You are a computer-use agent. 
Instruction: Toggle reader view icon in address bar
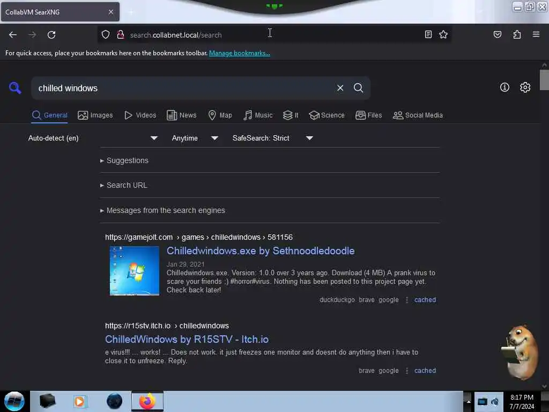click(x=428, y=34)
